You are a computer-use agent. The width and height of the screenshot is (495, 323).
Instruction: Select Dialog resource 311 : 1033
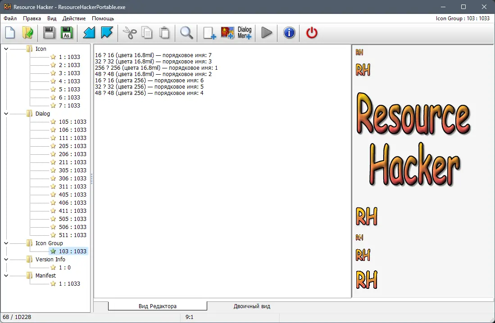click(73, 186)
